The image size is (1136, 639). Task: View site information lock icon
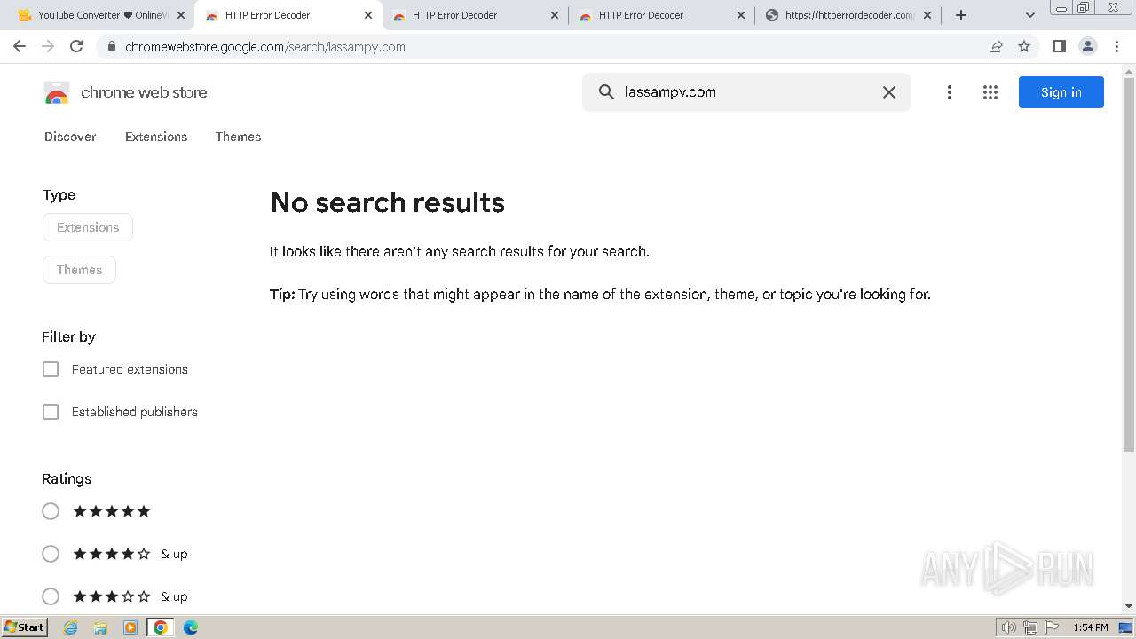point(111,46)
